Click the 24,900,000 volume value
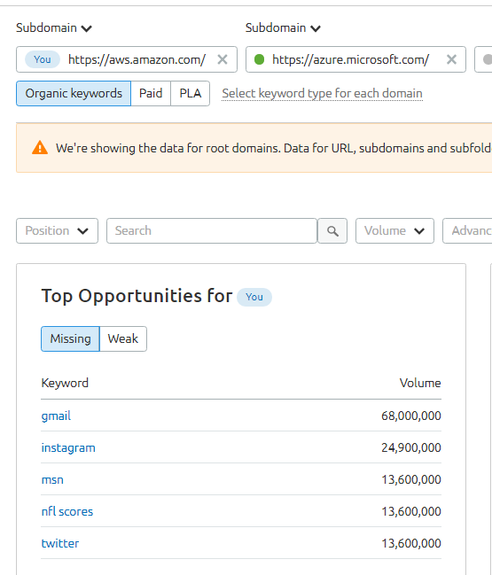492x575 pixels. (x=411, y=447)
